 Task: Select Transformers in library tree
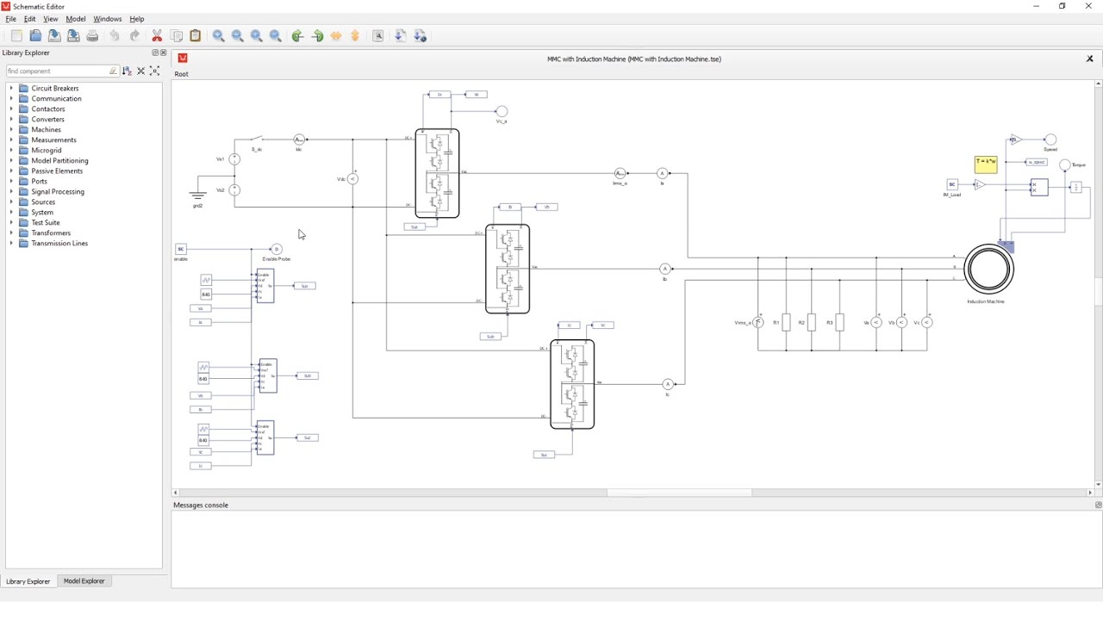pos(51,233)
